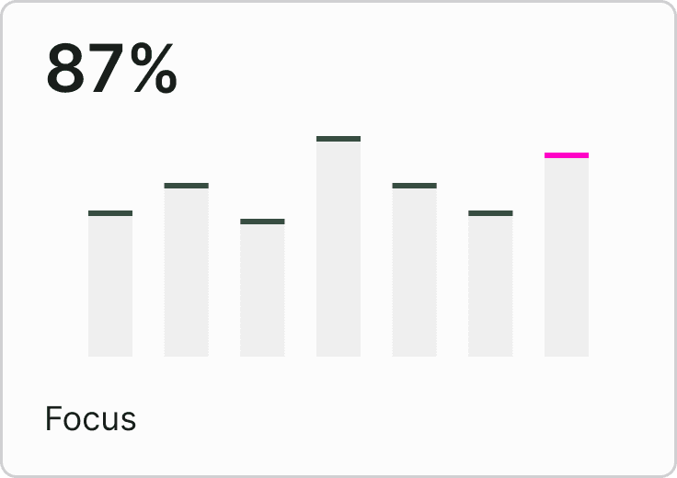Screen dimensions: 677x478
Task: Select the dark marker atop the tallest bar
Action: click(x=338, y=139)
